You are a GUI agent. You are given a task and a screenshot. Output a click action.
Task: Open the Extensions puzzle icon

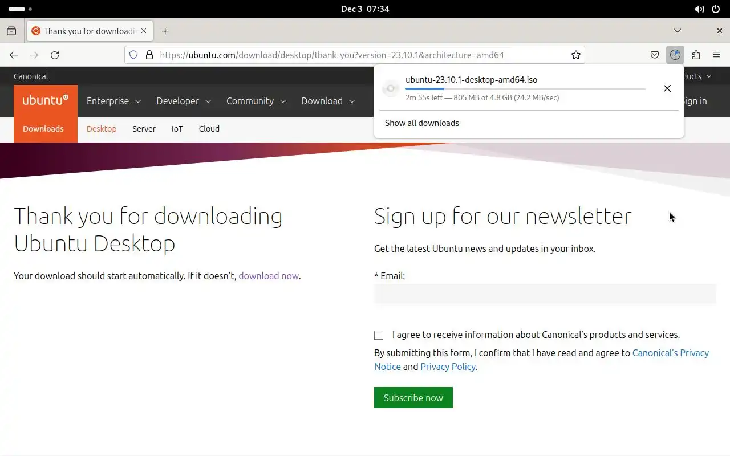point(696,55)
